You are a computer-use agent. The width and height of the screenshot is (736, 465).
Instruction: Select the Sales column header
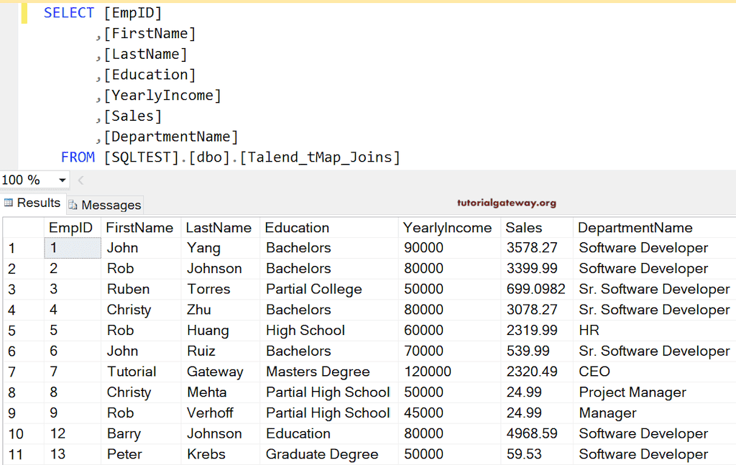pyautogui.click(x=524, y=228)
